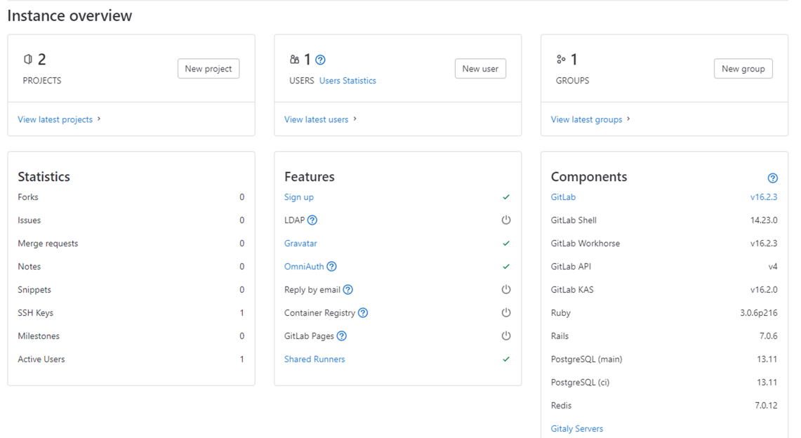The height and width of the screenshot is (438, 801).
Task: Open the GitLab component link
Action: pos(563,197)
